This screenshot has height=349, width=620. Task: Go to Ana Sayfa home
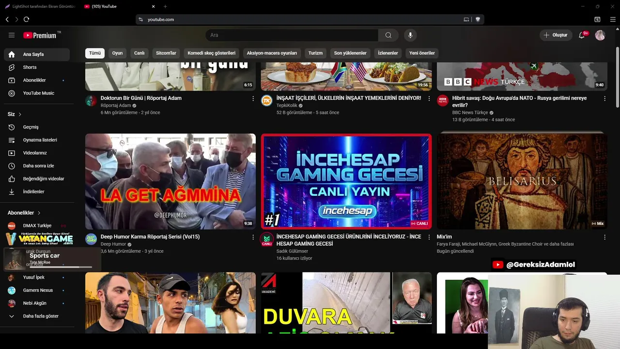click(37, 54)
